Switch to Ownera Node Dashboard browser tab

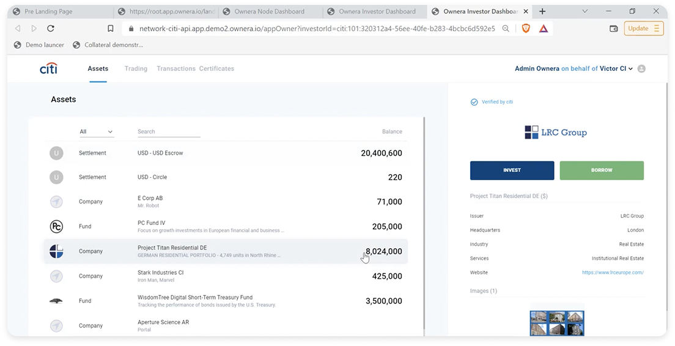(x=270, y=12)
